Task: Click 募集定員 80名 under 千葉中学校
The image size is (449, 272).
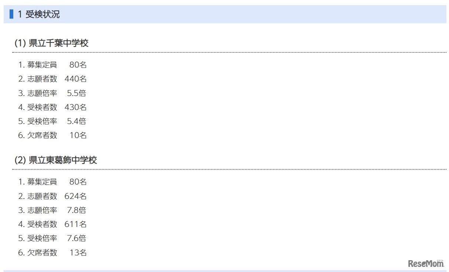Action: (52, 65)
